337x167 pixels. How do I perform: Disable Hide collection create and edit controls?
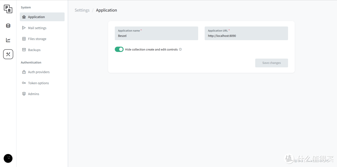(x=119, y=49)
